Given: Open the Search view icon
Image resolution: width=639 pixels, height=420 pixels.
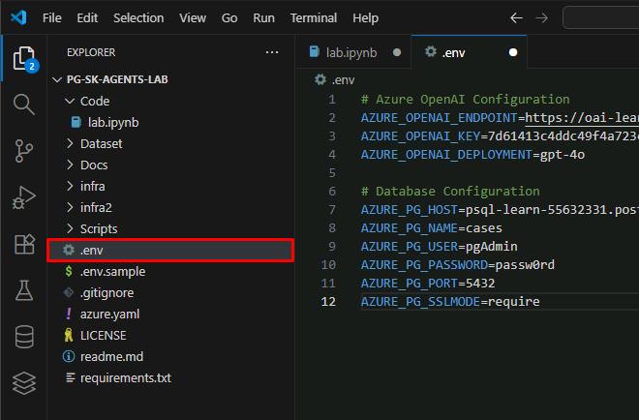Looking at the screenshot, I should (23, 105).
